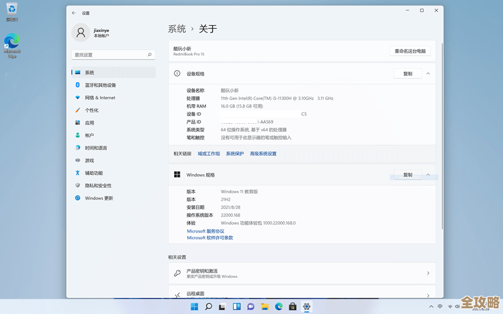Click the 2021/8/28 install date

(x=230, y=207)
